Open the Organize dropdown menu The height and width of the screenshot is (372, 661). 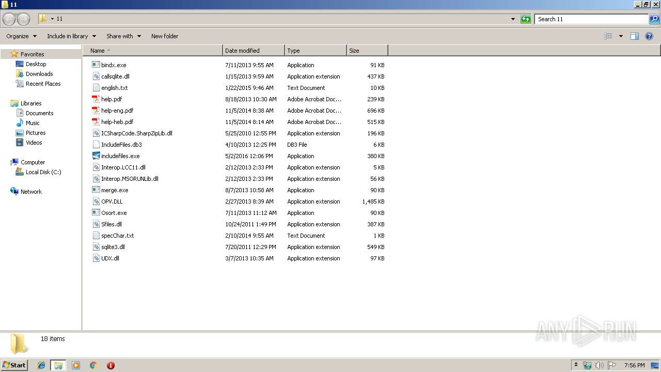21,36
